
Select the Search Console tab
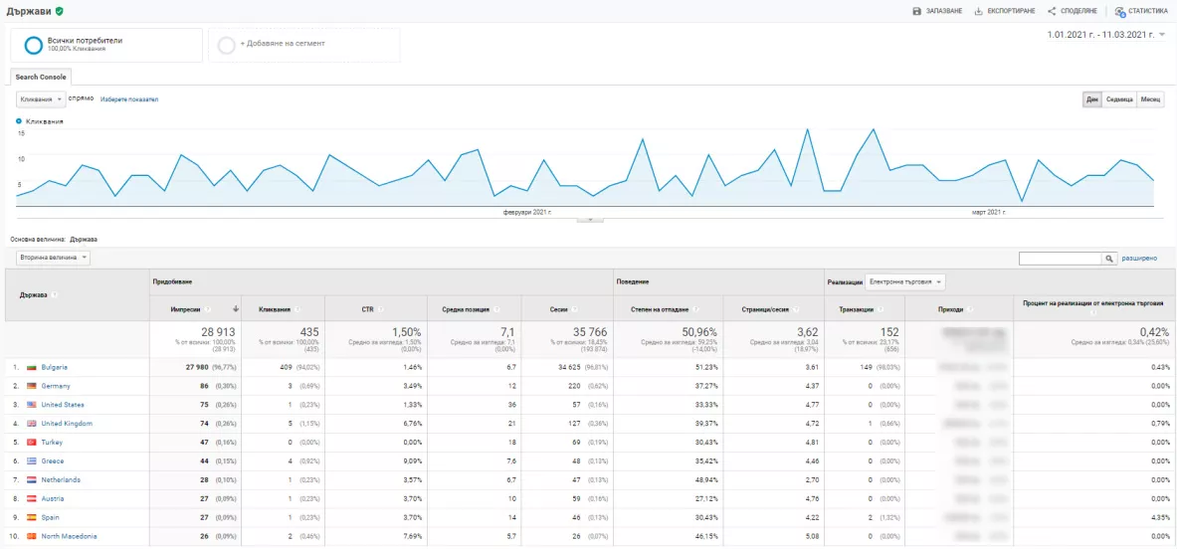click(41, 77)
